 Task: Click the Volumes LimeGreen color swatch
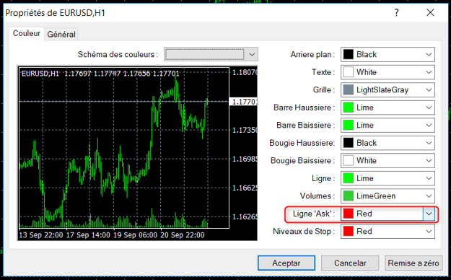pos(348,196)
